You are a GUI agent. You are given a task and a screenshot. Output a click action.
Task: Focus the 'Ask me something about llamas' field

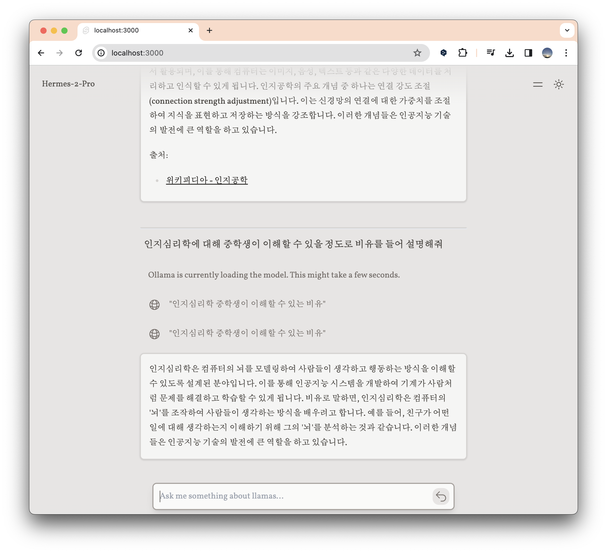[x=292, y=496]
